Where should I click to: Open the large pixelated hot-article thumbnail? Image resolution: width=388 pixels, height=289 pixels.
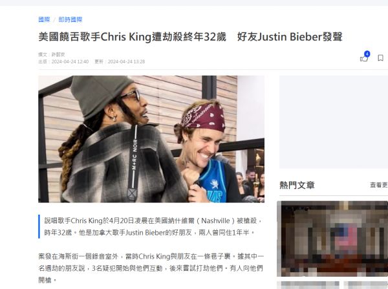click(x=332, y=239)
